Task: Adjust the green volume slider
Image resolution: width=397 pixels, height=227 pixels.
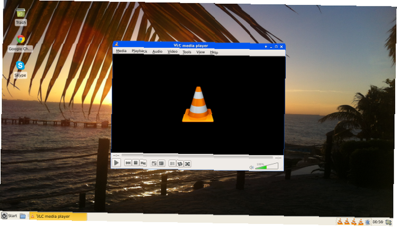Action: (267, 166)
